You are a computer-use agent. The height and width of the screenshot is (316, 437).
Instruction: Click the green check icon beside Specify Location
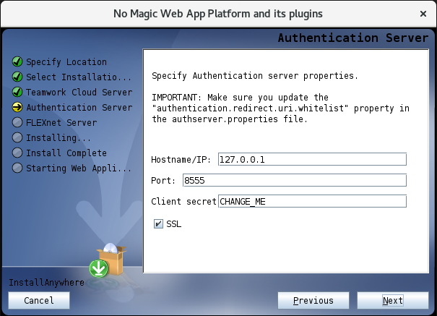(17, 61)
